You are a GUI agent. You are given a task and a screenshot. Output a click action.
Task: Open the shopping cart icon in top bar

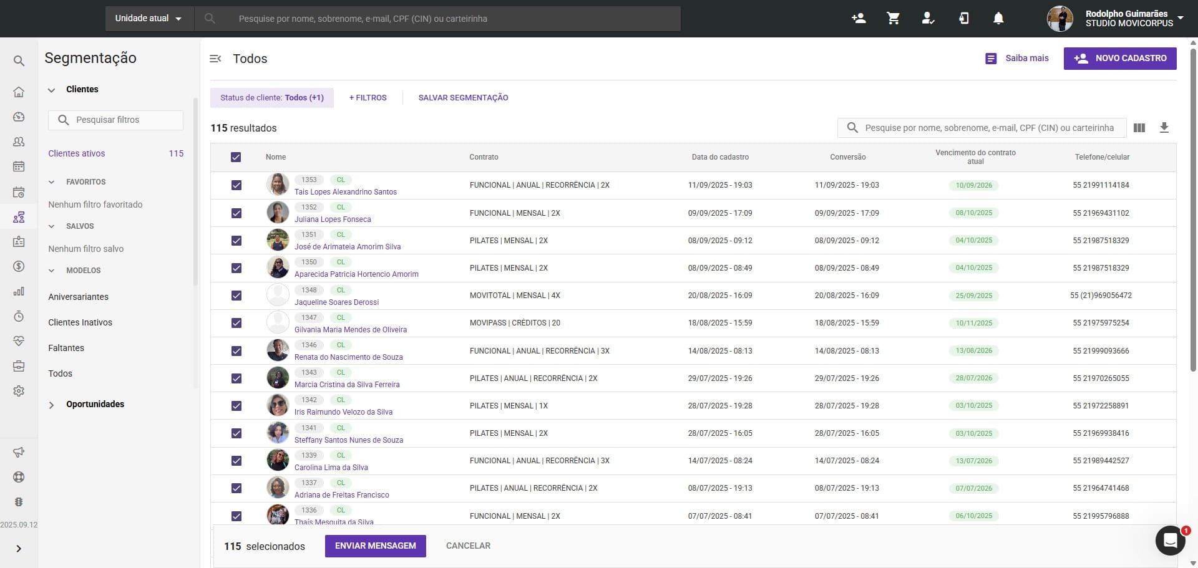pos(894,19)
